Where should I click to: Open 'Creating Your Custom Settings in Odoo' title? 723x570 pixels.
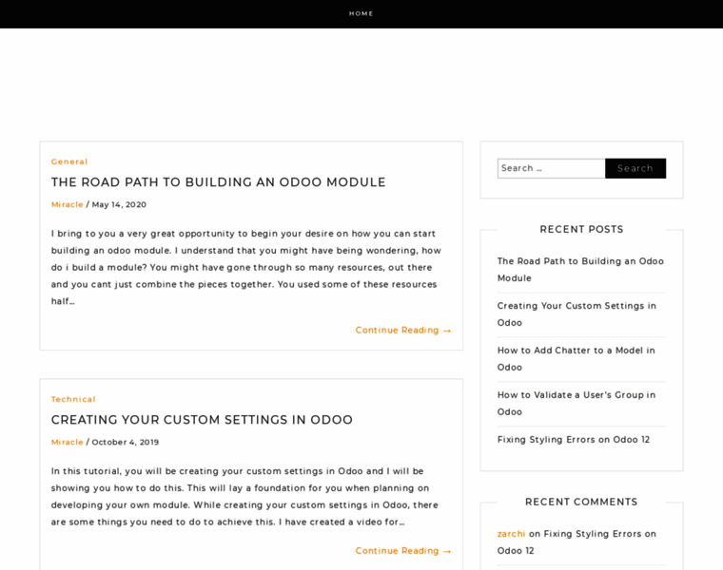[x=202, y=420]
